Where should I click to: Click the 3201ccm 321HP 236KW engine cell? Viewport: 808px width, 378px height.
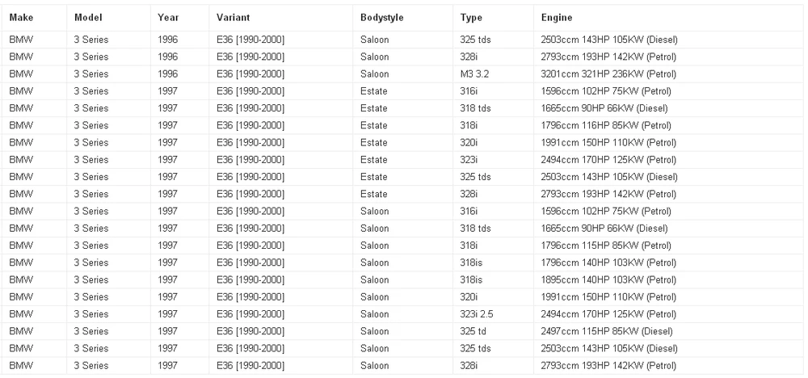[608, 74]
